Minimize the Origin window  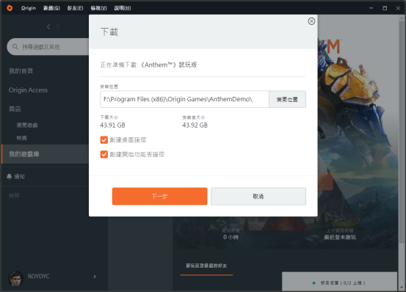tap(371, 8)
